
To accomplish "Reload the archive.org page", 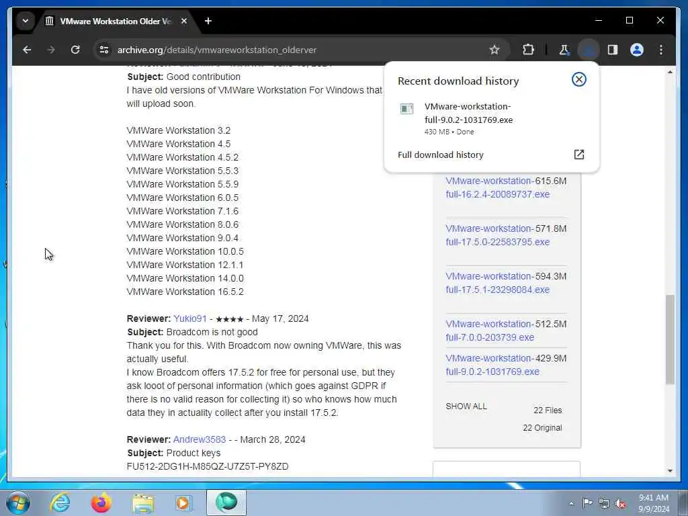I will point(75,50).
